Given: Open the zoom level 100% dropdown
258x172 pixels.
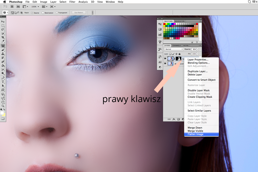Looking at the screenshot, I should tap(35, 7).
